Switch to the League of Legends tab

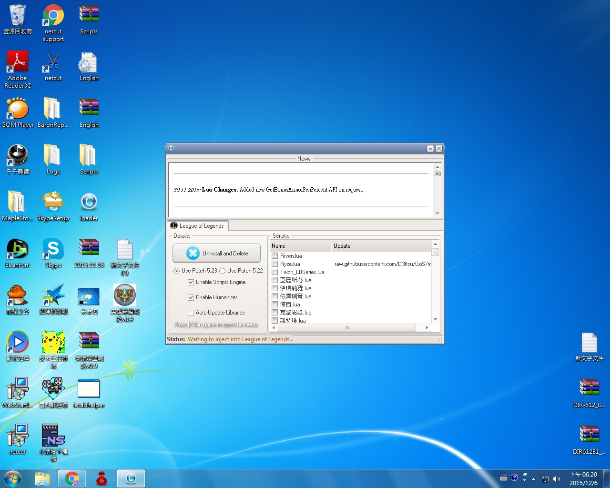(x=198, y=226)
